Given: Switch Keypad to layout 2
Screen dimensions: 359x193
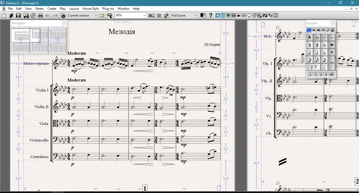Looking at the screenshot, I should pos(315,74).
